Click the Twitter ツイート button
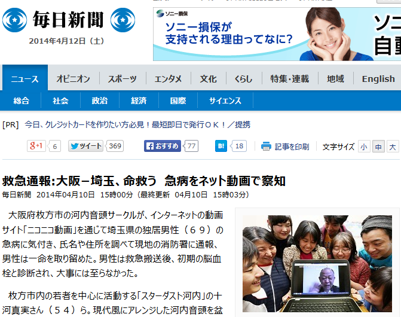 point(85,146)
